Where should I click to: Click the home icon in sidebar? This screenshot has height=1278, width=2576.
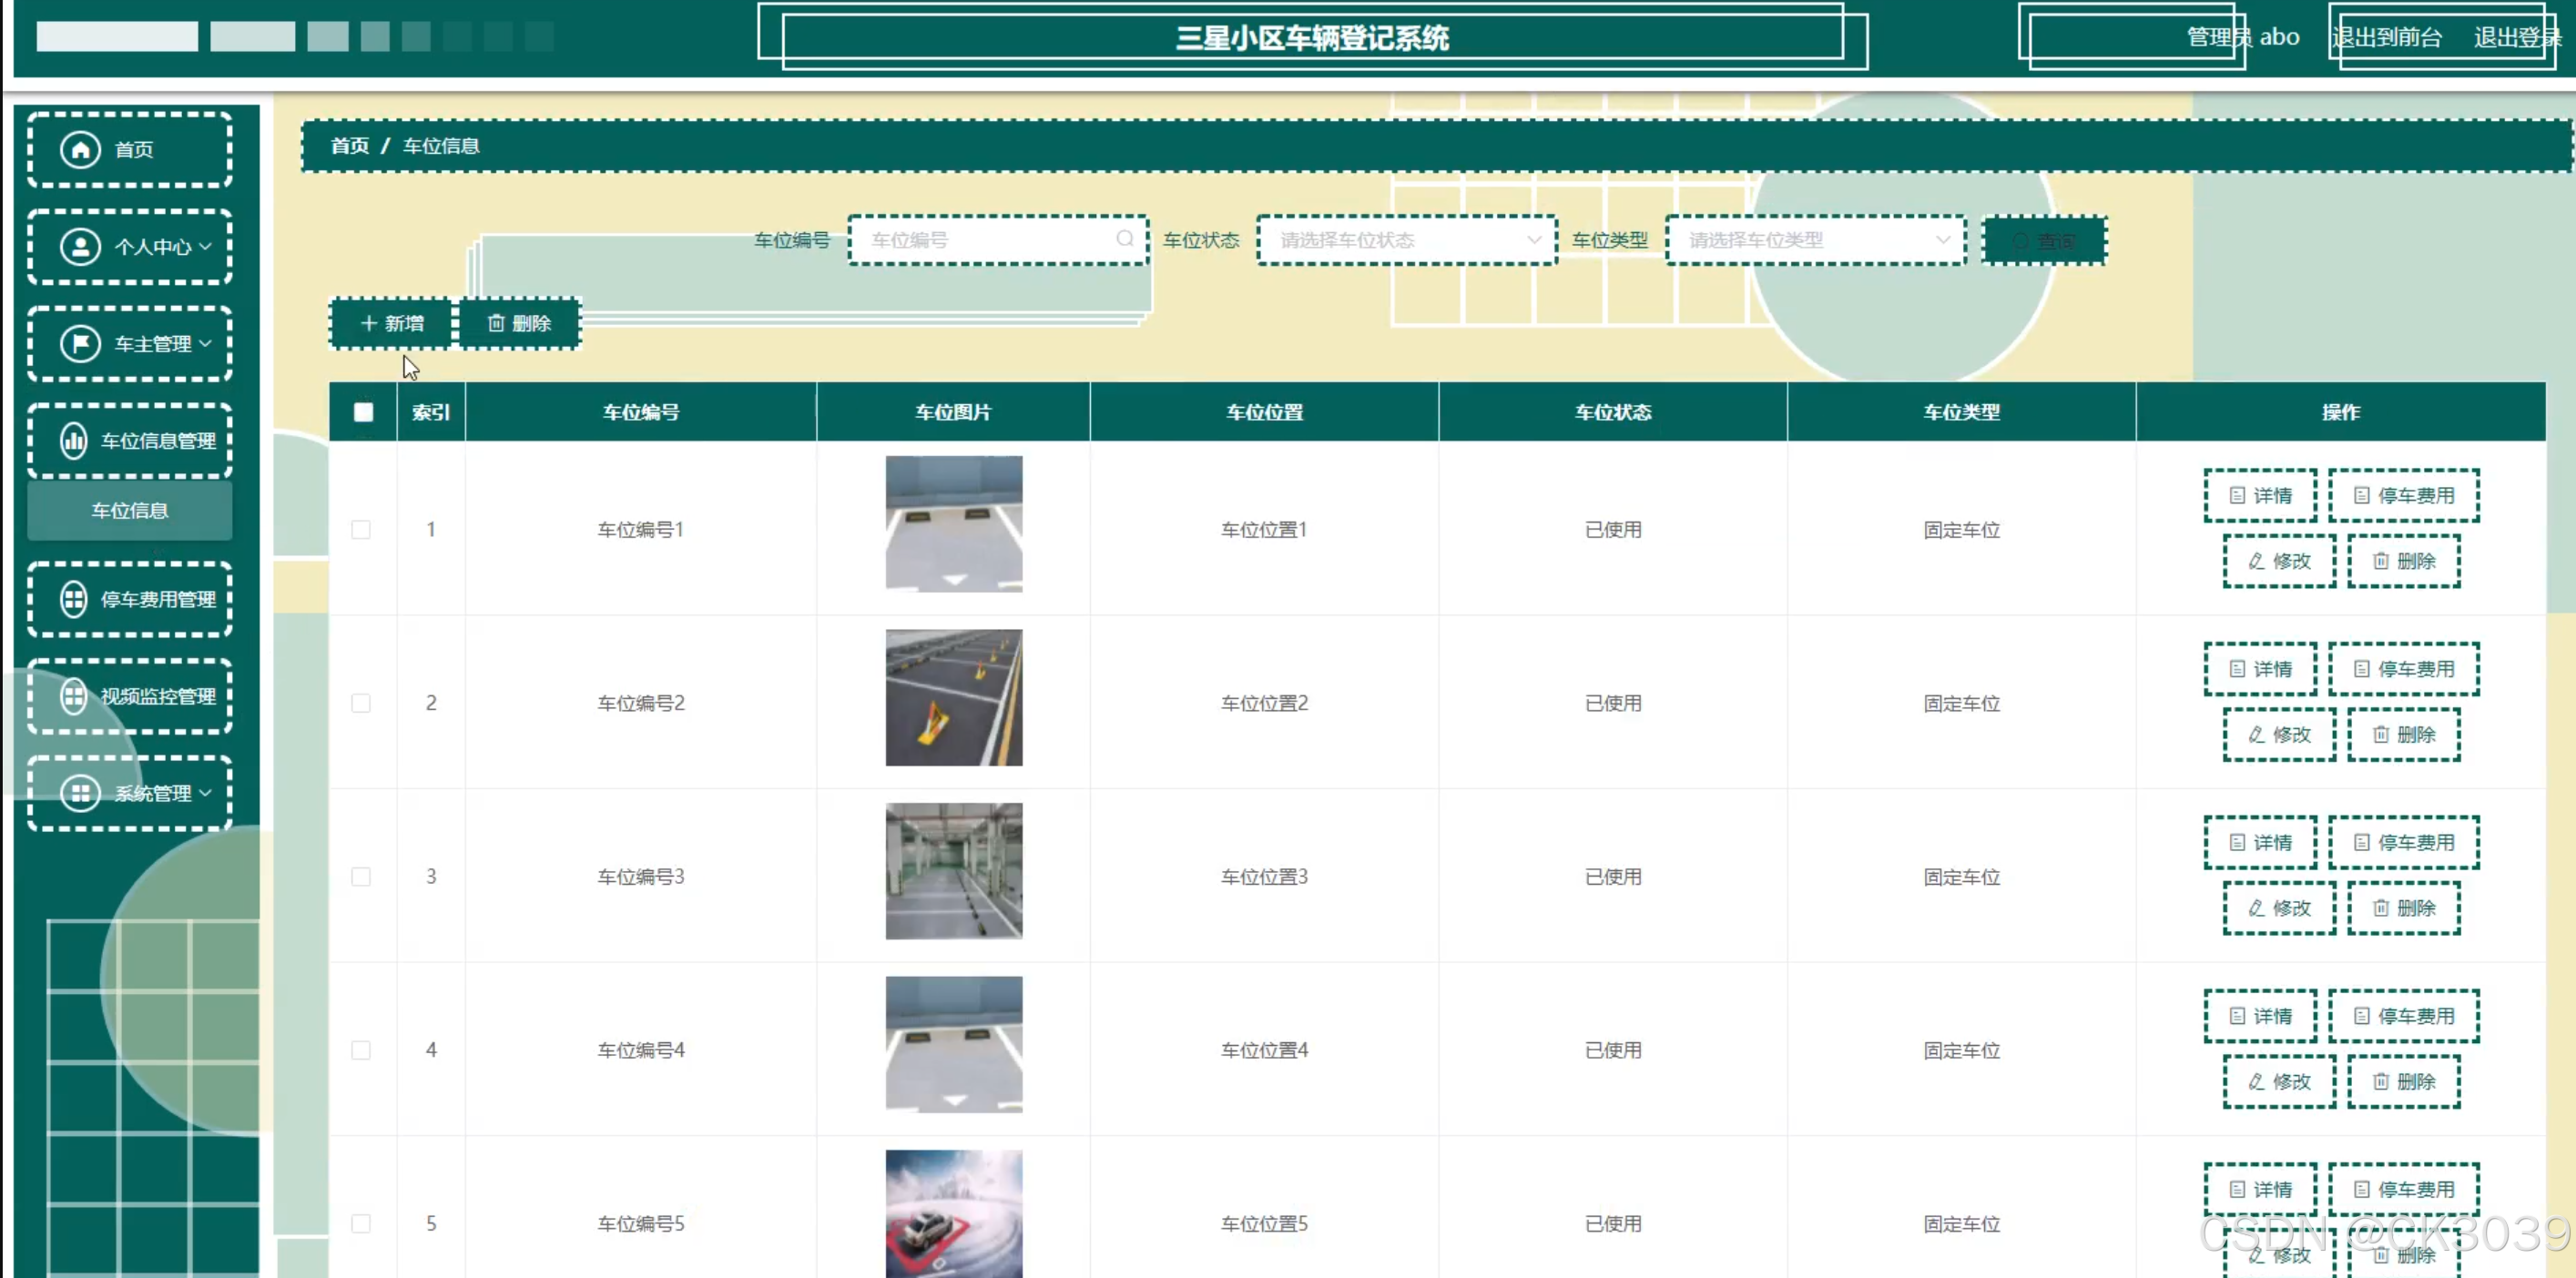[80, 150]
